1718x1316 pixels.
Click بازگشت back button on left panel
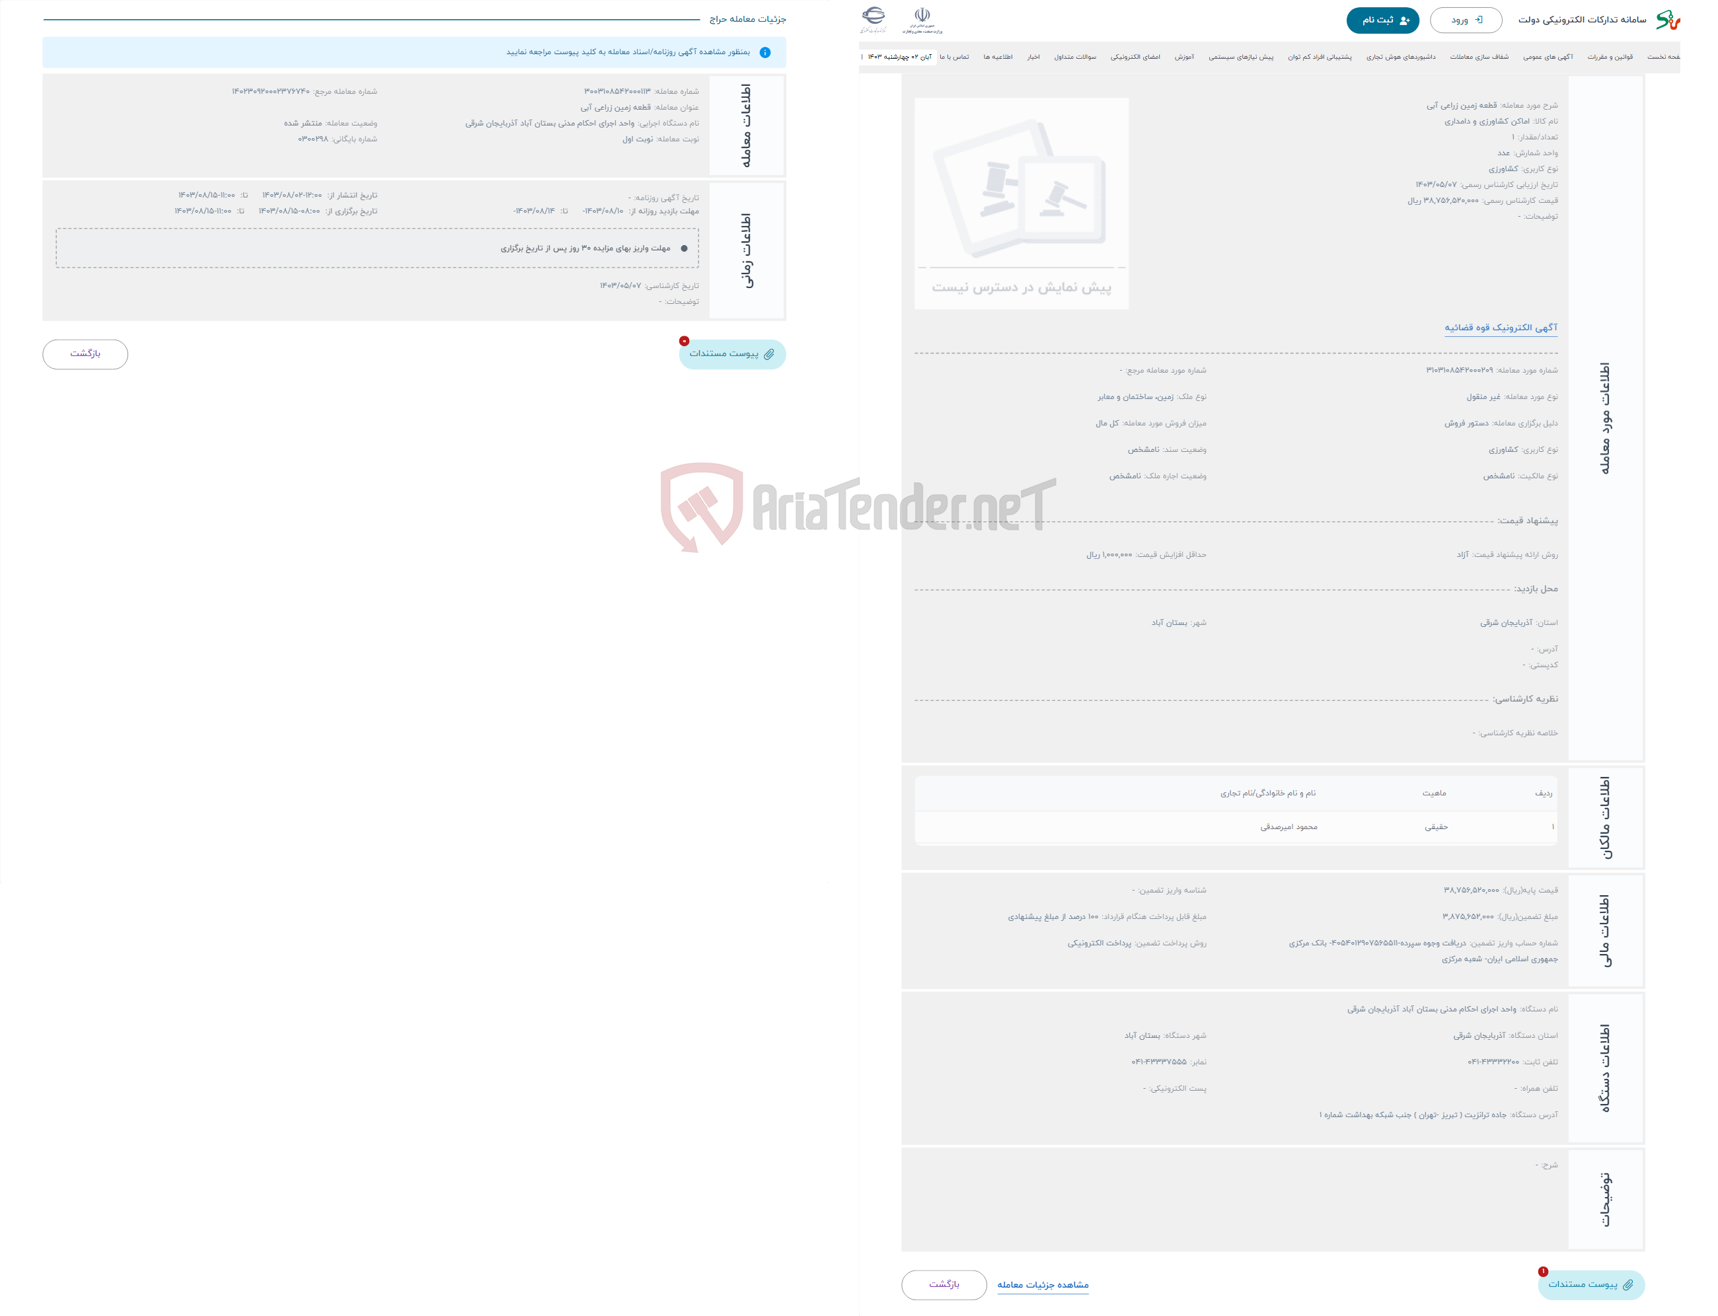(87, 355)
